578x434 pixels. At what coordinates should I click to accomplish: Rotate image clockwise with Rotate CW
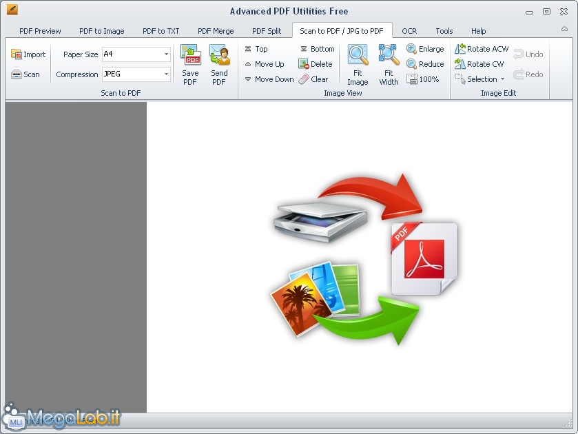[x=479, y=64]
